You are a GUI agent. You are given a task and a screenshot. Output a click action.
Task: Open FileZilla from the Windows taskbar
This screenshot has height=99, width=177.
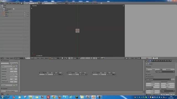48,97
